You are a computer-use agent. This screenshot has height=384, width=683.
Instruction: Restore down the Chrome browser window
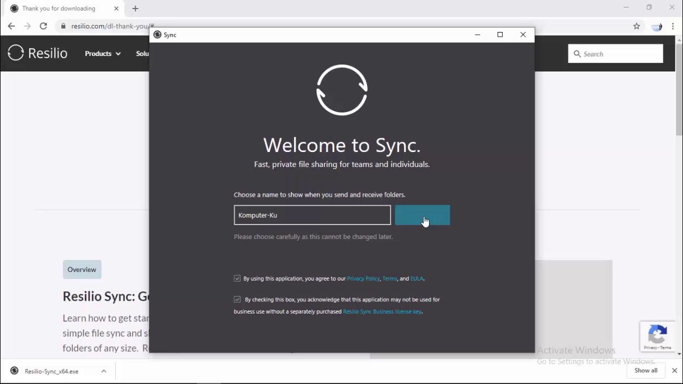[649, 7]
